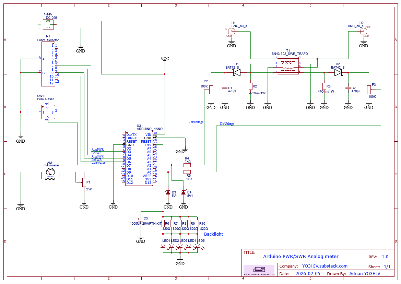Select the AvgSWR net label

point(98,156)
